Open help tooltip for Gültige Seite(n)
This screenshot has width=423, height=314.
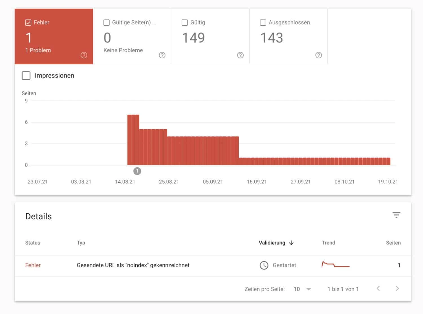tap(162, 55)
